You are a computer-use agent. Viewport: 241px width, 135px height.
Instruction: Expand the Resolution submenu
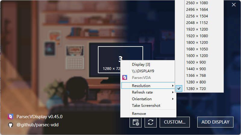pos(148,86)
